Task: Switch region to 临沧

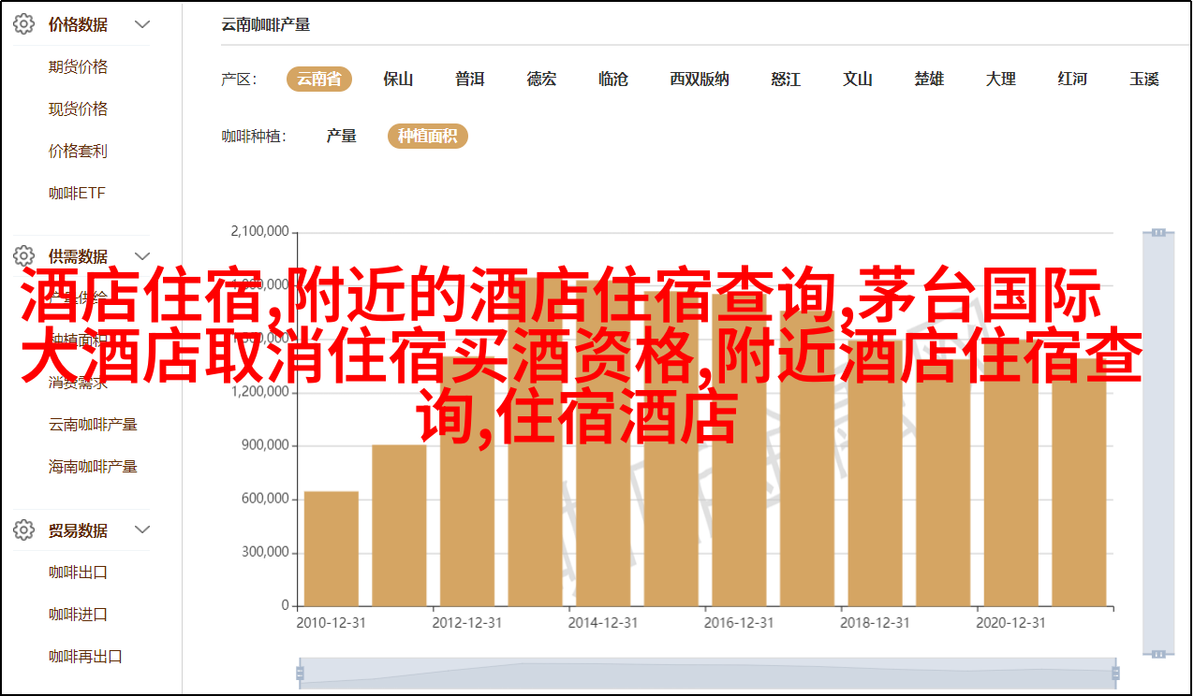Action: point(613,80)
